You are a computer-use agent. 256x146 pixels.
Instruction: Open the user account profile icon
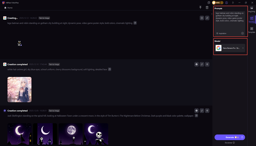tap(226, 3)
